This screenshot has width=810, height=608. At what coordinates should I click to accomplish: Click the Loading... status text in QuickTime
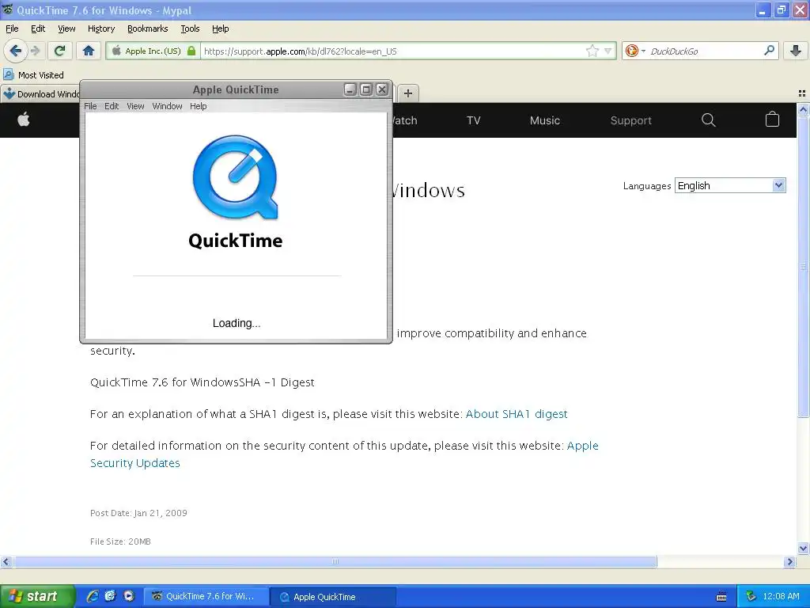[236, 323]
